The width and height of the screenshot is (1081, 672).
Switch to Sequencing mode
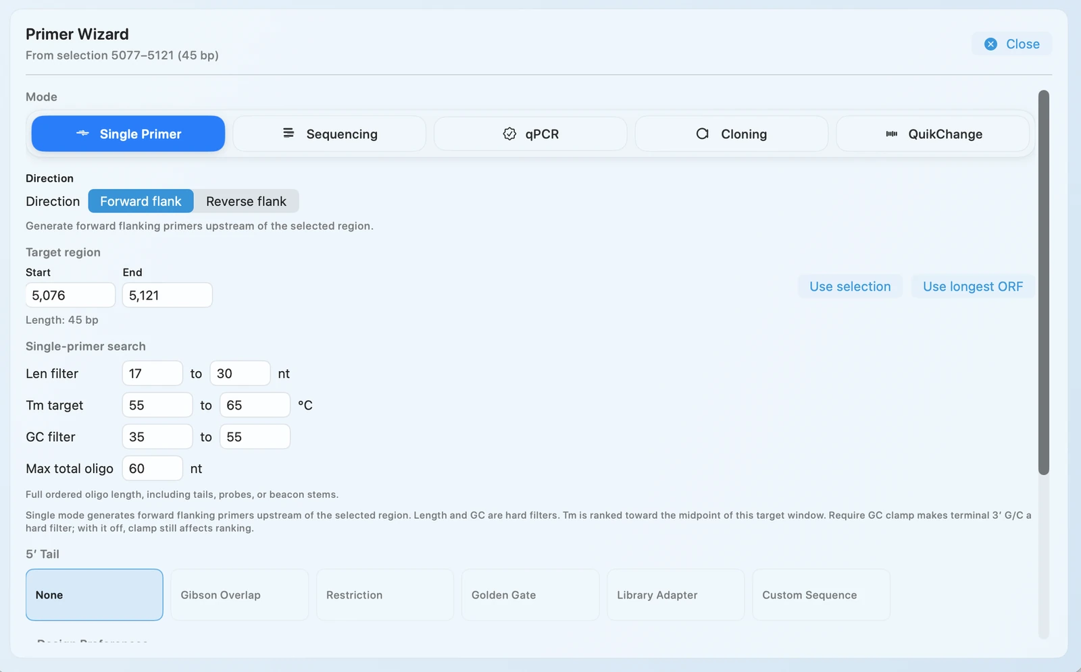pos(330,134)
